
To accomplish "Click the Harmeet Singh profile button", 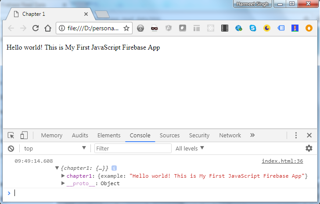I will pyautogui.click(x=252, y=4).
